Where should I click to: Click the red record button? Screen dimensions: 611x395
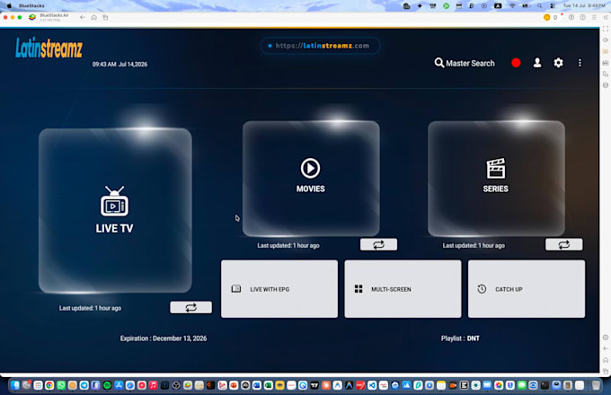[x=516, y=63]
